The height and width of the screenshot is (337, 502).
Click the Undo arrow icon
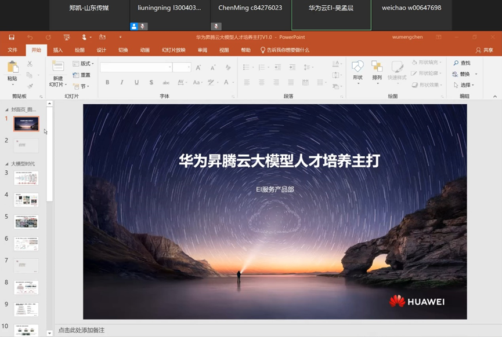pos(30,38)
